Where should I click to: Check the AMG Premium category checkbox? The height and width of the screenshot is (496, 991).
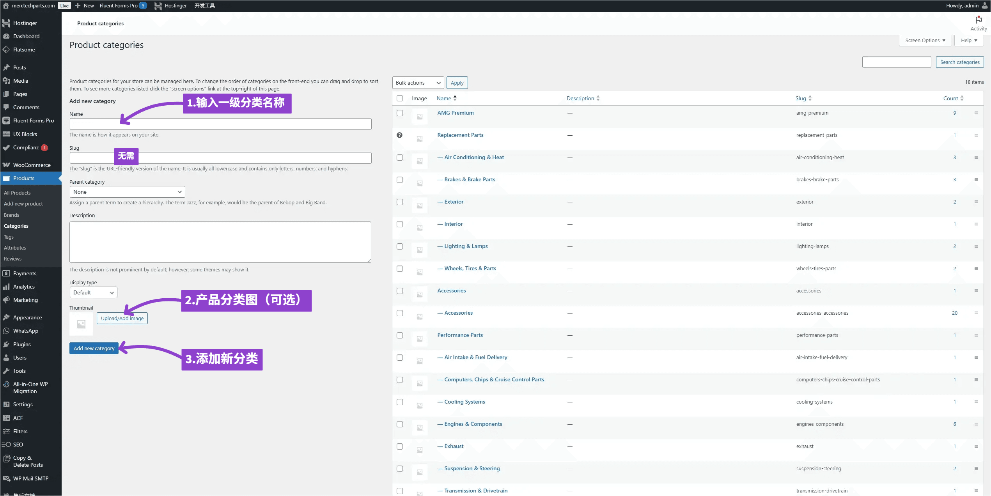tap(399, 113)
